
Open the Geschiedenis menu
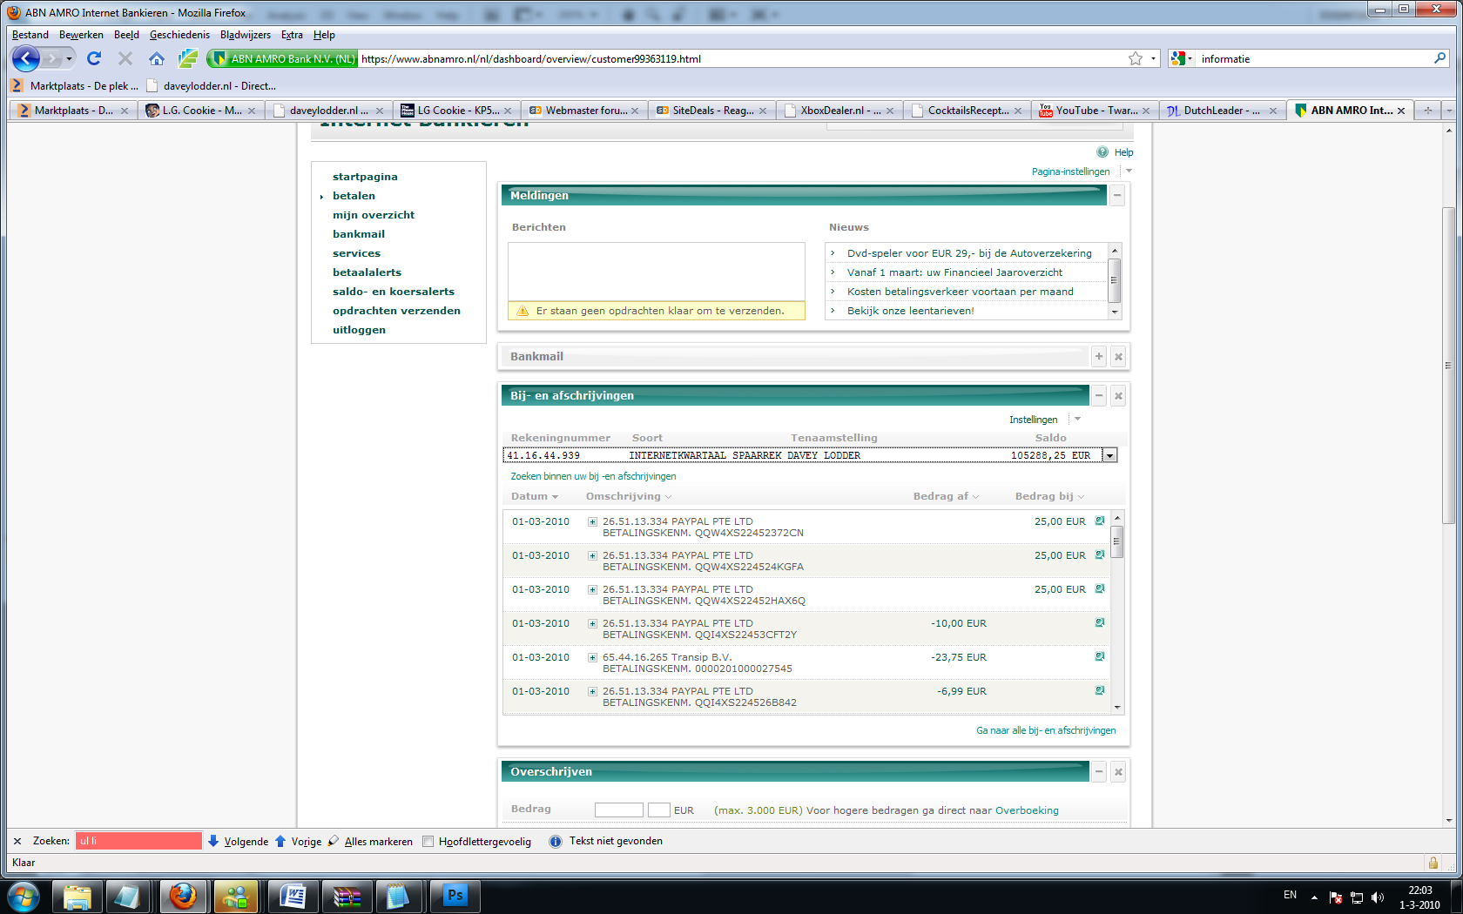179,35
